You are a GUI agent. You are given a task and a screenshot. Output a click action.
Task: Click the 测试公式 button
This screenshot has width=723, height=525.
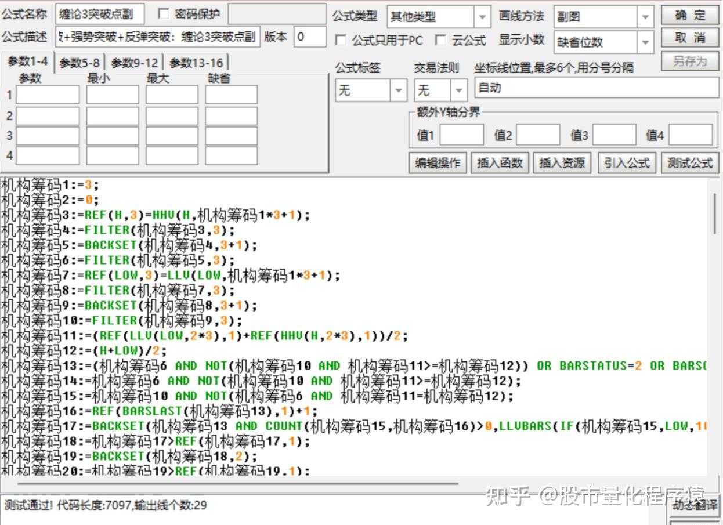(x=690, y=163)
